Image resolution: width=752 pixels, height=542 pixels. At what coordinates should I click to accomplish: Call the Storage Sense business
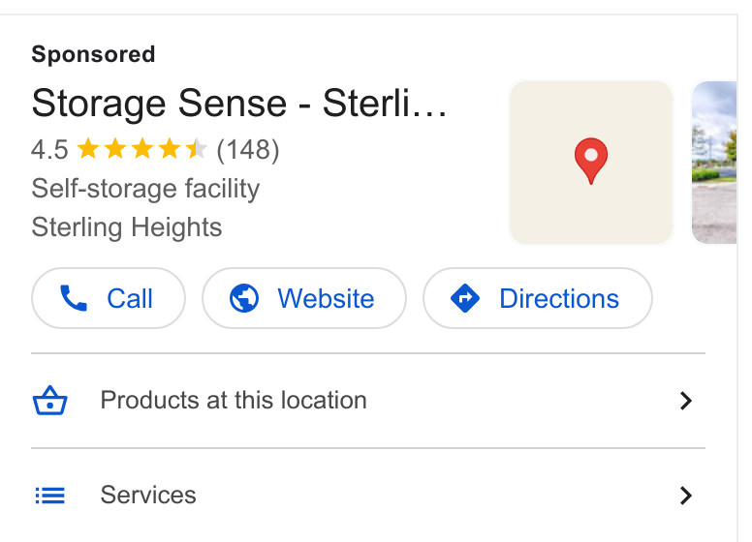coord(109,298)
